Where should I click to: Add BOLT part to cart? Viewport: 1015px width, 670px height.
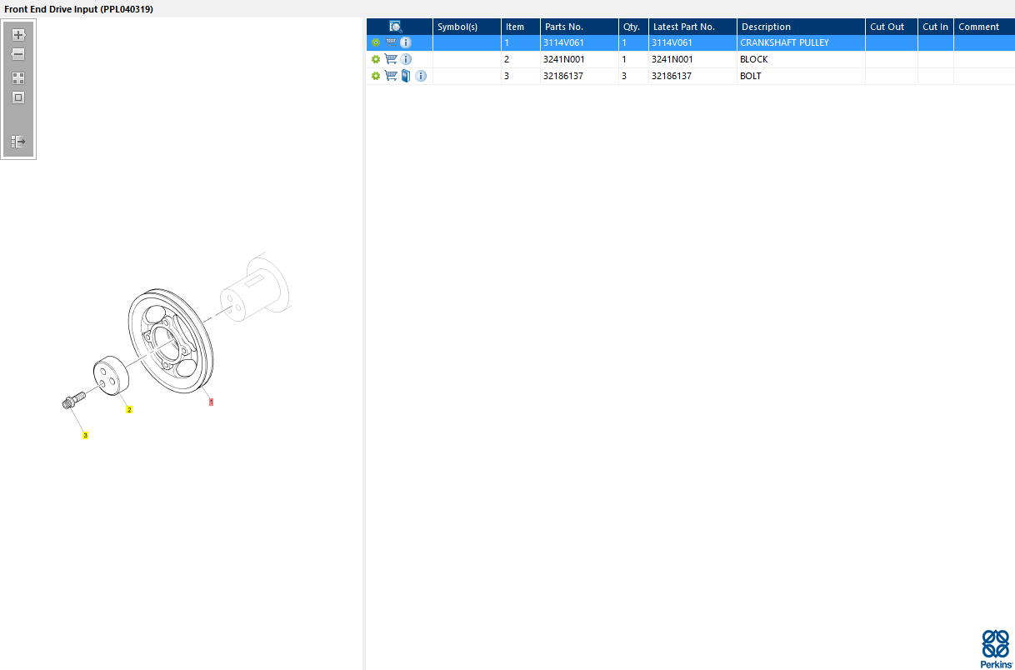pyautogui.click(x=391, y=75)
